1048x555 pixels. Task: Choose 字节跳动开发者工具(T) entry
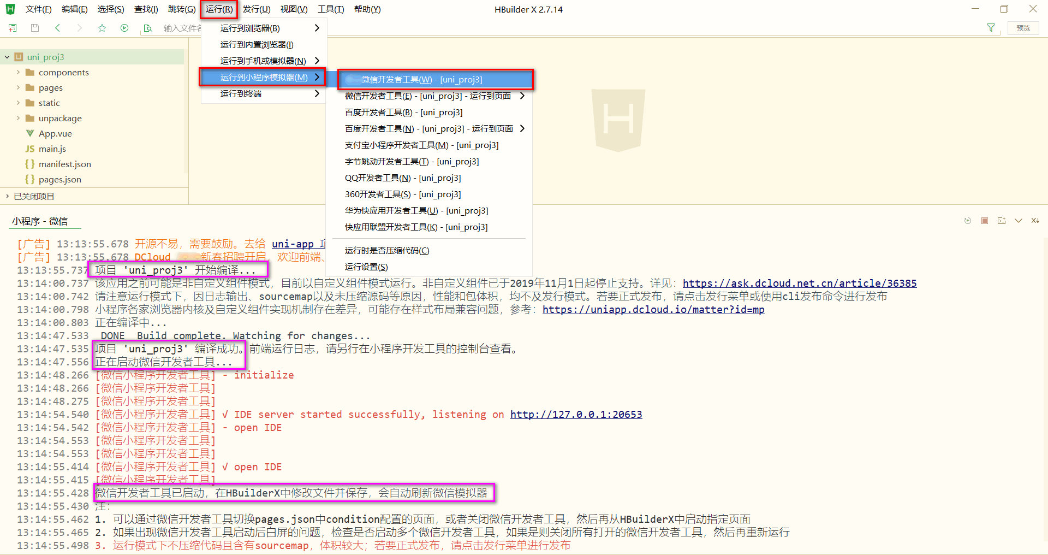point(429,161)
